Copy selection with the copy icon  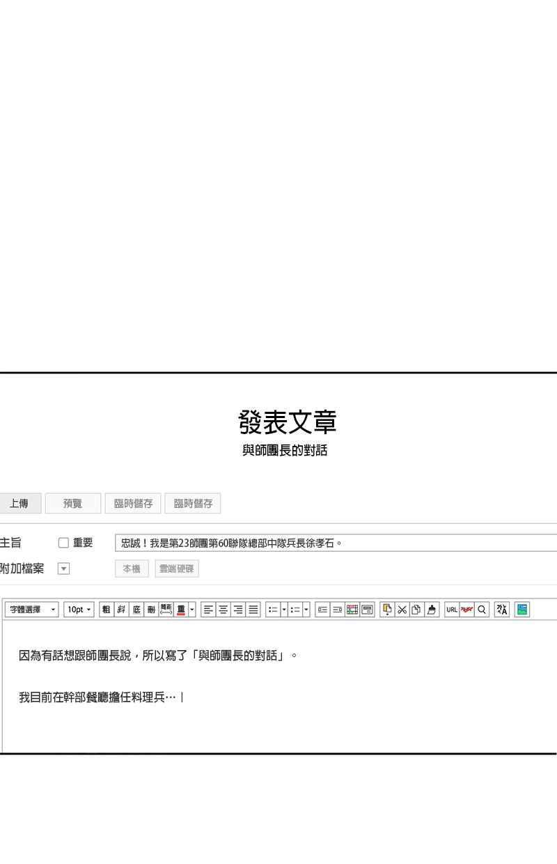click(x=416, y=610)
